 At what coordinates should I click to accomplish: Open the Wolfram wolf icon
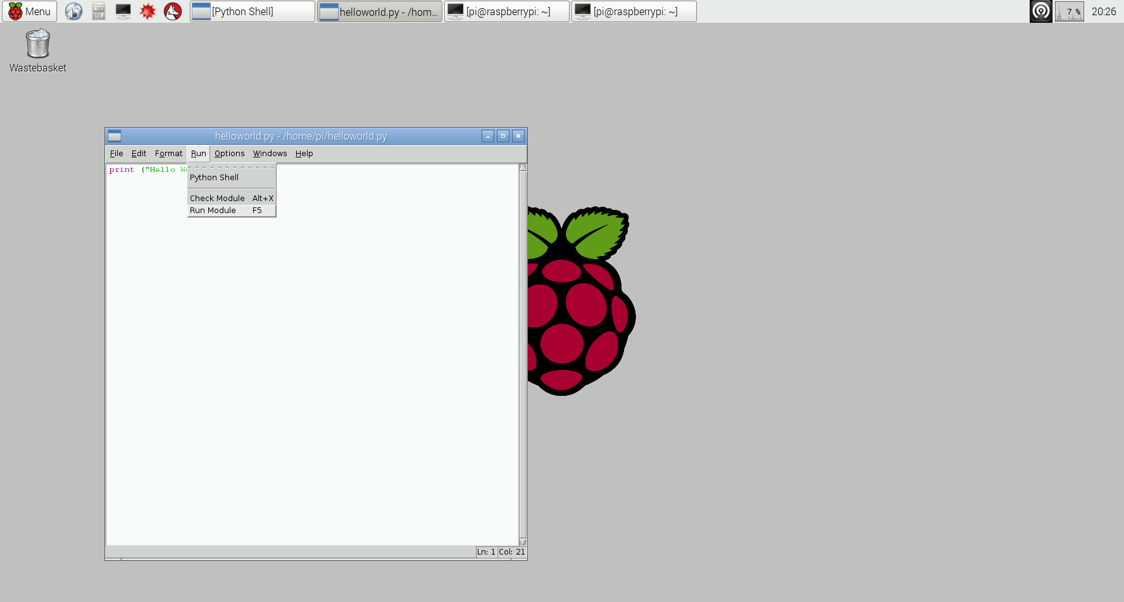pos(173,11)
